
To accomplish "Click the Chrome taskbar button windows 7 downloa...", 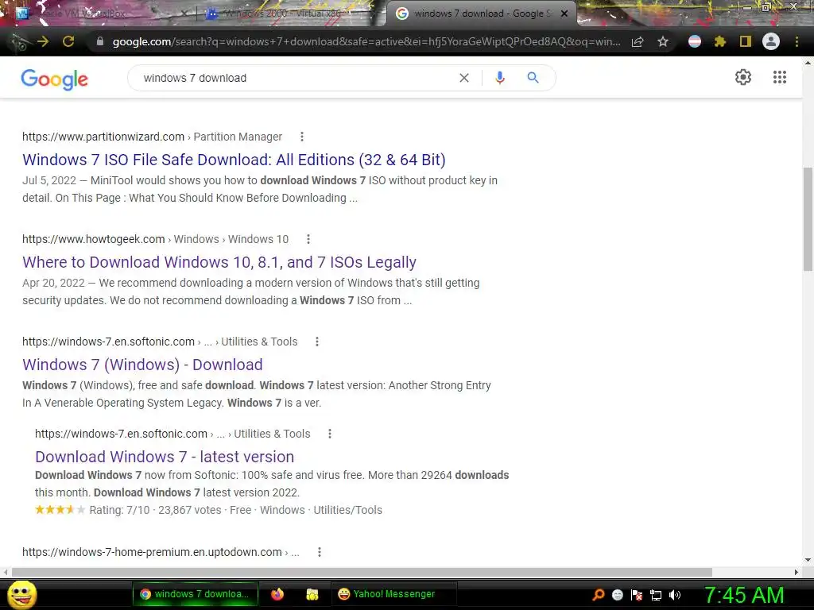I will (x=194, y=594).
